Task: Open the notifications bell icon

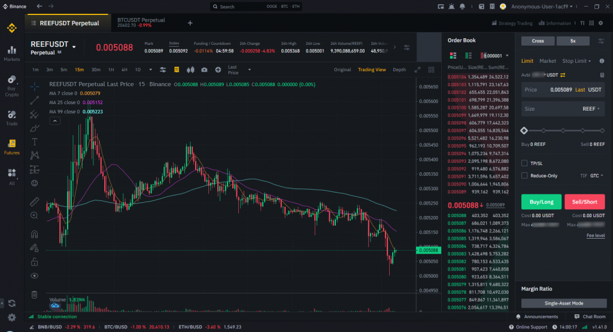Action: click(x=463, y=7)
